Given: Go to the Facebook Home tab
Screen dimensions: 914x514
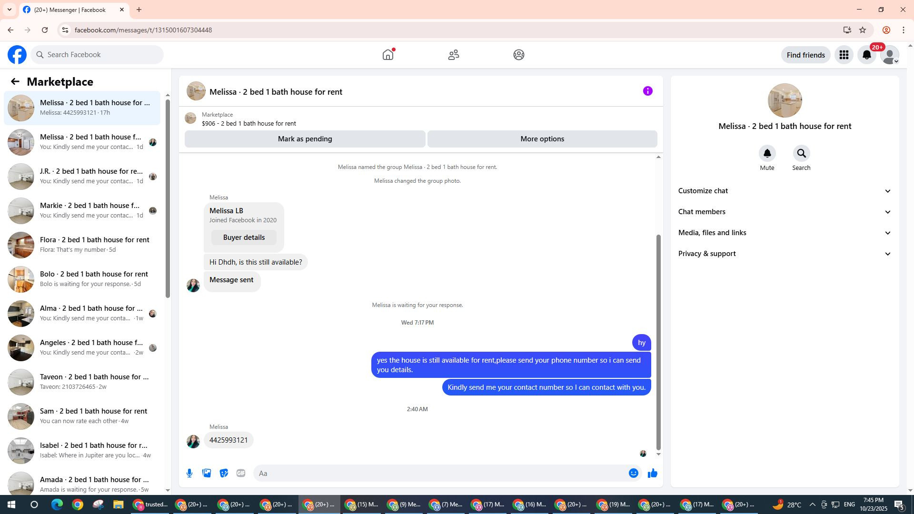Looking at the screenshot, I should click(x=388, y=55).
